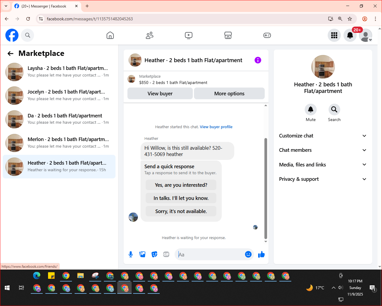Click the More options button
Viewport: 382px width, 306px height.
[x=229, y=94]
